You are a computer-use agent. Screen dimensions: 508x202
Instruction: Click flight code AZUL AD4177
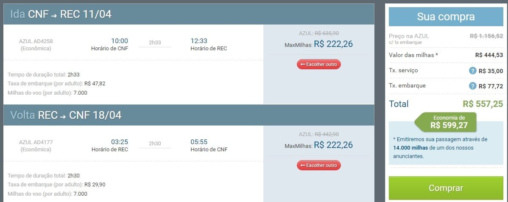point(36,142)
